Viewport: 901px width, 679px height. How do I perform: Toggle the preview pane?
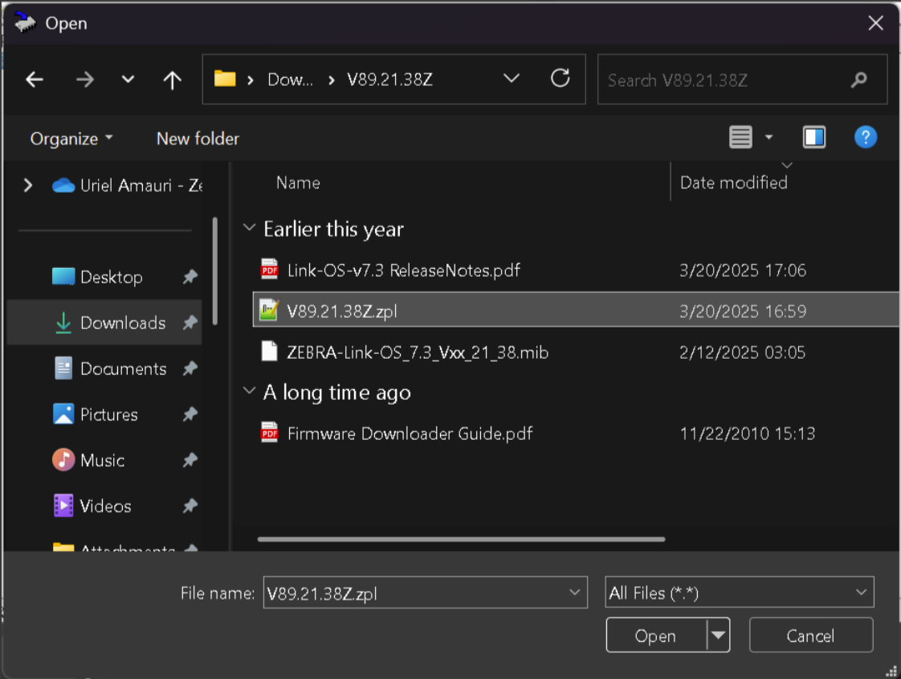[x=814, y=137]
